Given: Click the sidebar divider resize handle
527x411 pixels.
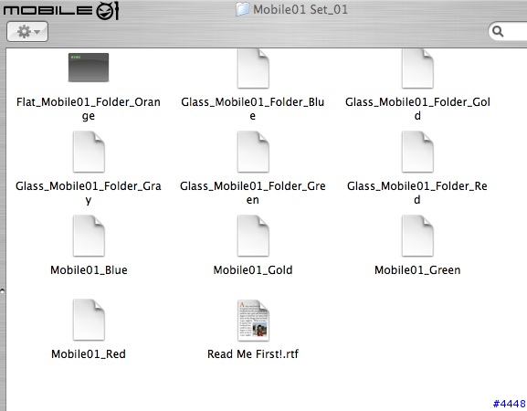Looking at the screenshot, I should pyautogui.click(x=3, y=290).
